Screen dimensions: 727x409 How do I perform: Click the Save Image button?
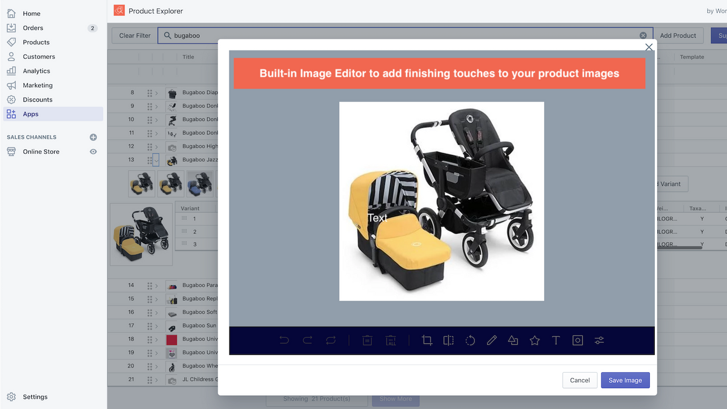[x=625, y=380]
